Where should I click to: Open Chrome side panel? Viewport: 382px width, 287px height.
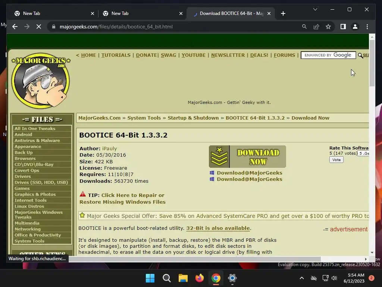pyautogui.click(x=343, y=27)
